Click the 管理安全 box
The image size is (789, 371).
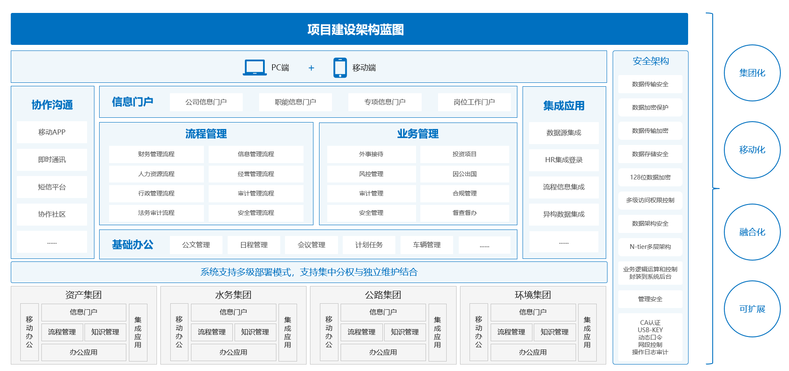click(650, 299)
